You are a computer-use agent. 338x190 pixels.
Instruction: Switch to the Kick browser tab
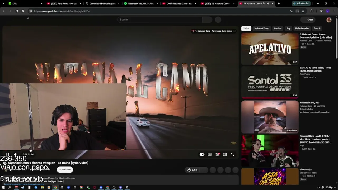tap(25, 4)
